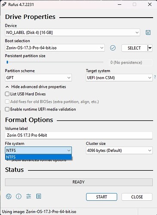Image resolution: width=157 pixels, height=215 pixels.
Task: Click the persistent partition size slider handle
Action: click(7, 62)
